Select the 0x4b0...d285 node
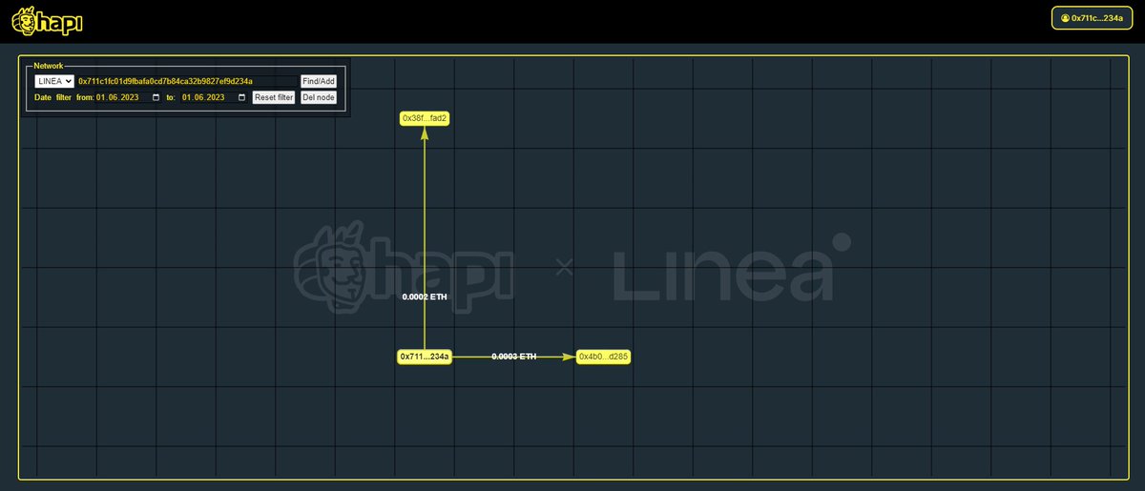Viewport: 1145px width, 491px height. 604,357
